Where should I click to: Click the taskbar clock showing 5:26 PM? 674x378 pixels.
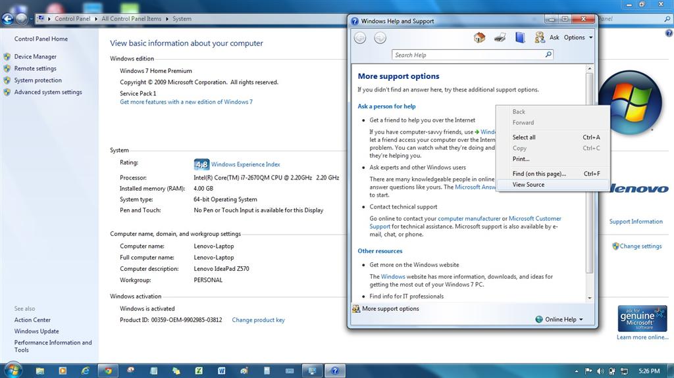pos(649,371)
